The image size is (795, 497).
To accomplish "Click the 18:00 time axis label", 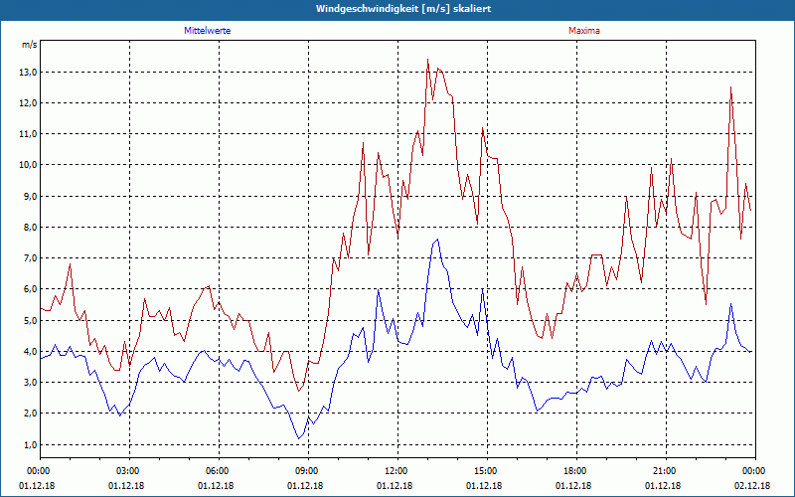I will click(x=576, y=471).
